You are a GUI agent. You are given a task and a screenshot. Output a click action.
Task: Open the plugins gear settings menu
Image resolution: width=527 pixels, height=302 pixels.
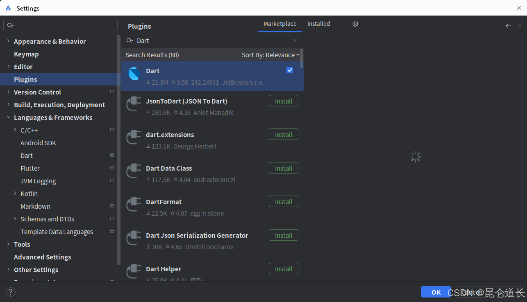(x=355, y=24)
